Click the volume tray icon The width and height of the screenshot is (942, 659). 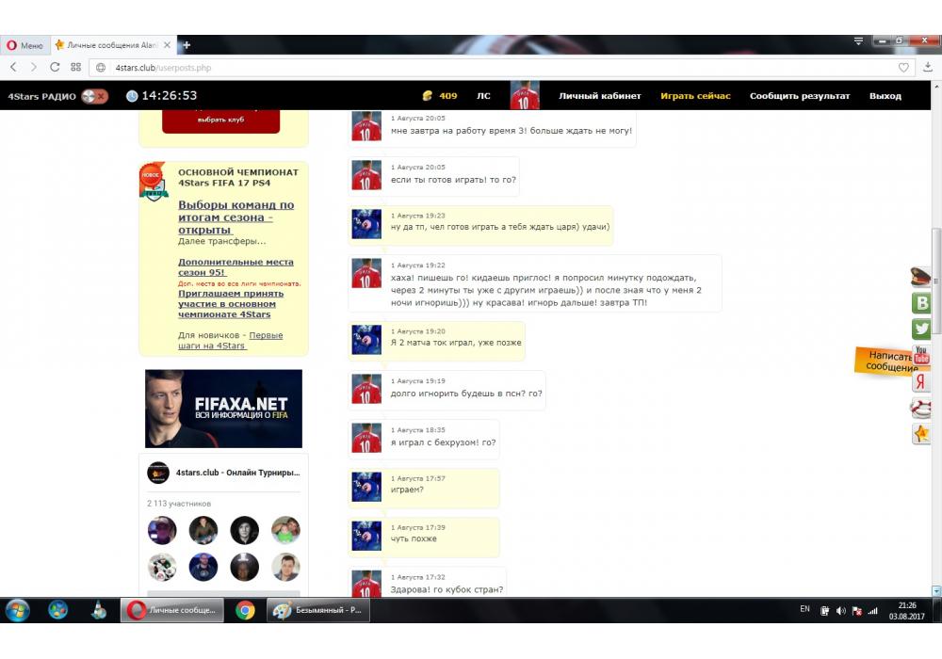[840, 610]
